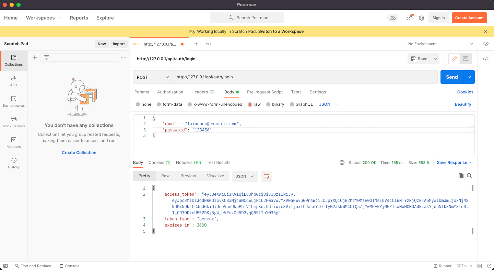Open the APIs sidebar section
This screenshot has width=494, height=270.
pyautogui.click(x=14, y=81)
